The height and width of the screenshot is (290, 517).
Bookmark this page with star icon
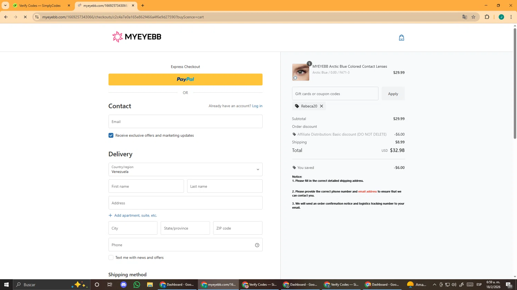point(474,17)
